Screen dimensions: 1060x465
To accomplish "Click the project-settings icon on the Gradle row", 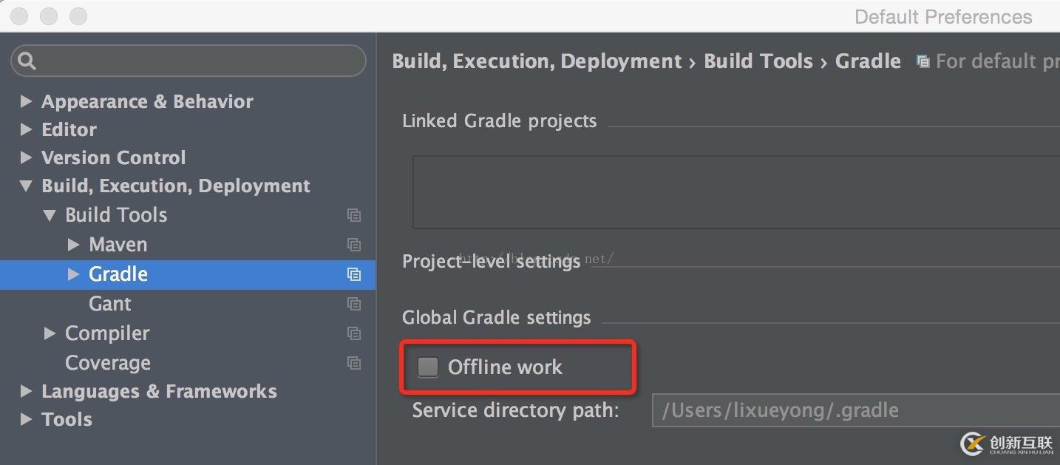I will pyautogui.click(x=354, y=274).
